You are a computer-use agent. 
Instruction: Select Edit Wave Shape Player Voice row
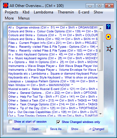coord(53,66)
